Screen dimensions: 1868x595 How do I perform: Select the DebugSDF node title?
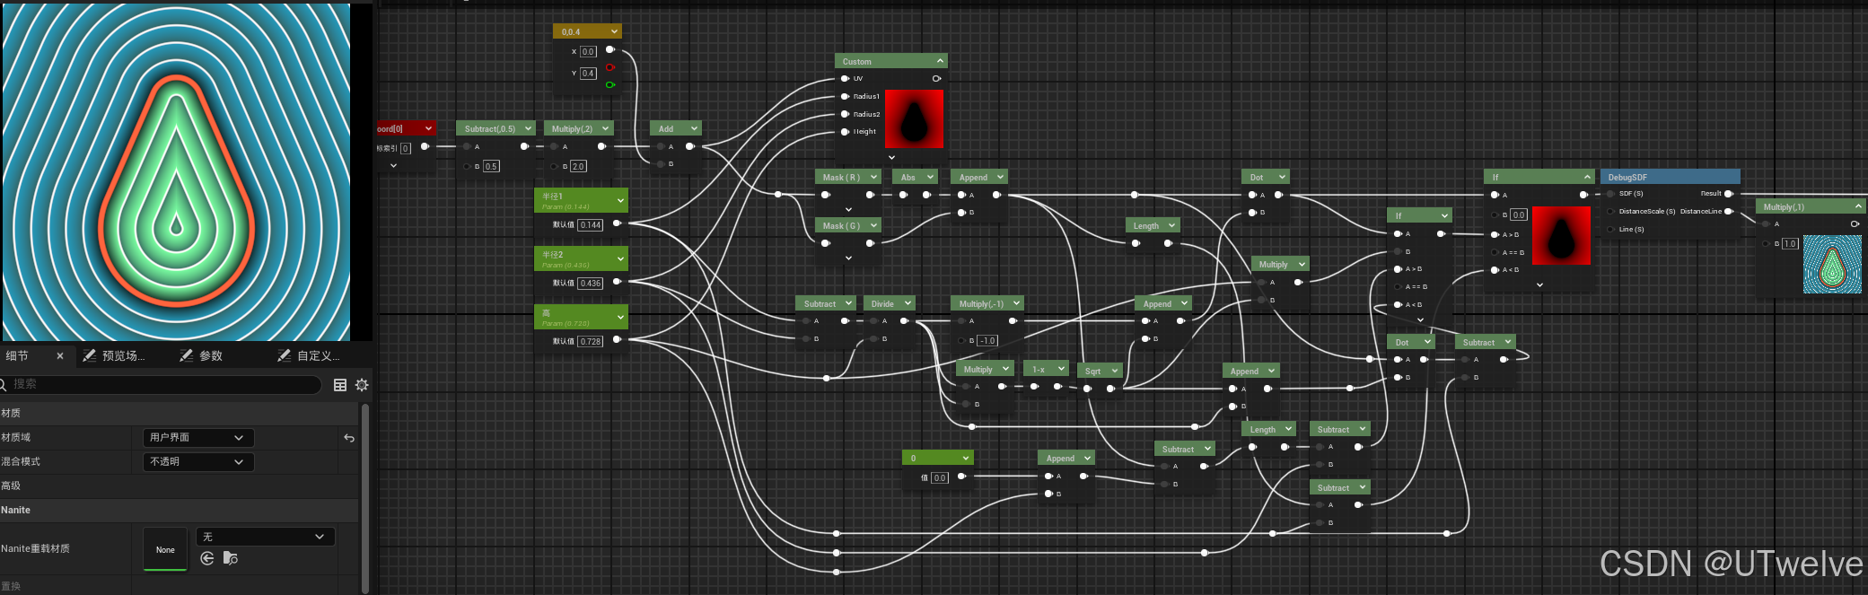tap(1627, 178)
